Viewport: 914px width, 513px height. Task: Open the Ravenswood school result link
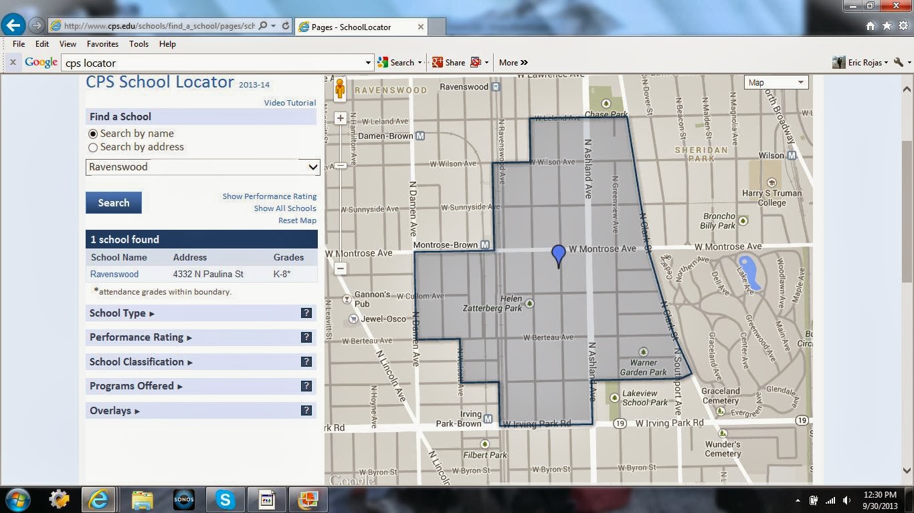tap(114, 274)
